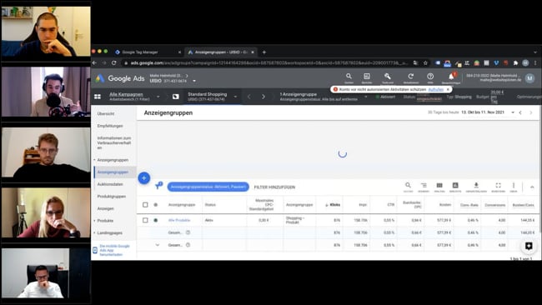The height and width of the screenshot is (305, 542).
Task: Expand table to fullscreen
Action: [x=498, y=186]
